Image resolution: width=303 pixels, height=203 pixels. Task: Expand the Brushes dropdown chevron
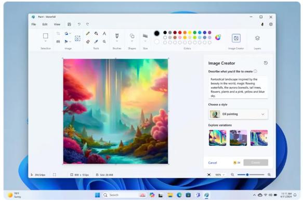pos(117,41)
